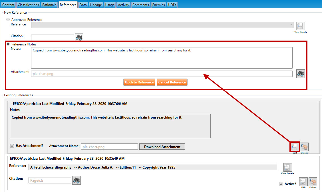322x192 pixels.
Task: Select the Approved Reference radio button
Action: pyautogui.click(x=8, y=19)
